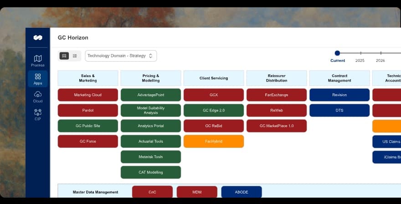Jump to 2026 on the timeline
This screenshot has height=204, width=401.
pyautogui.click(x=380, y=60)
